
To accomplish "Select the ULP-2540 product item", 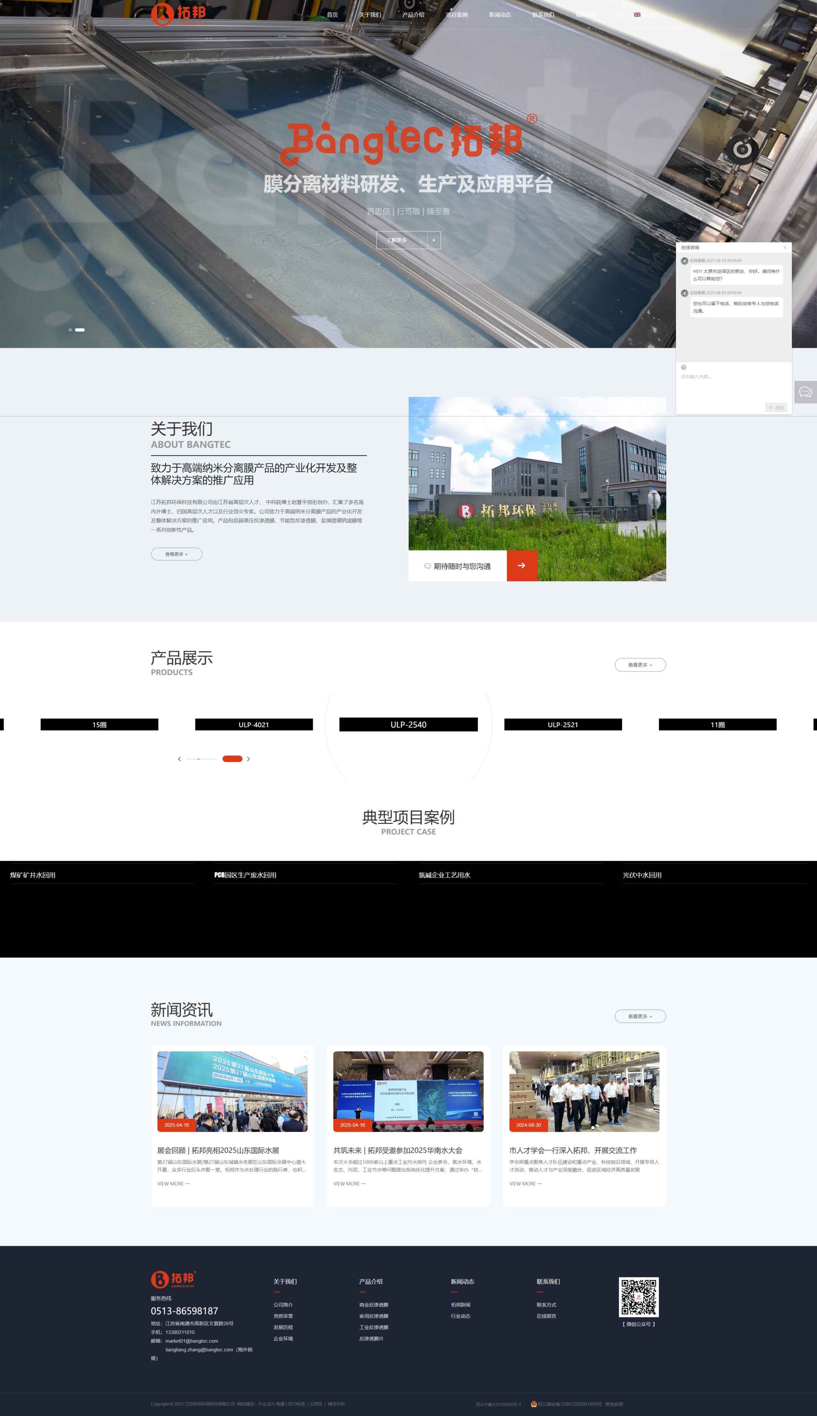I will point(408,724).
